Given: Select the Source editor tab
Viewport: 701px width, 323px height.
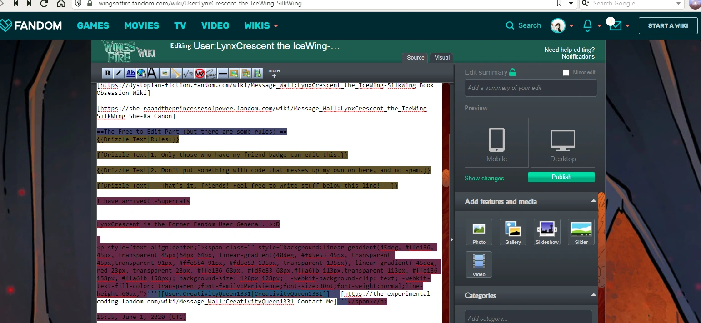Looking at the screenshot, I should pyautogui.click(x=416, y=58).
